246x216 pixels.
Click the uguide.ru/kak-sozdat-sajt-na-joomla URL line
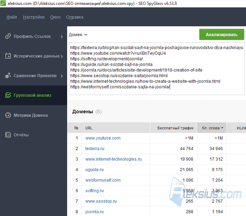(x=111, y=65)
